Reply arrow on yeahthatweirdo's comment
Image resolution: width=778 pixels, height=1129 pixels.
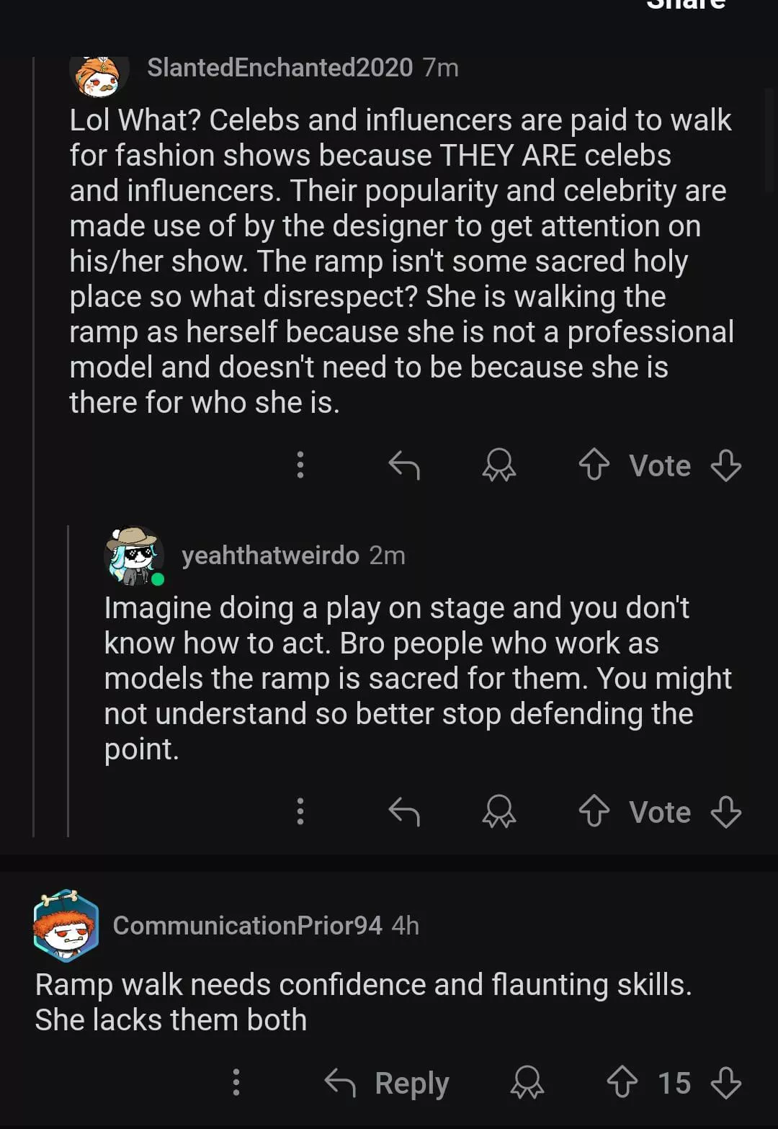[x=404, y=812]
